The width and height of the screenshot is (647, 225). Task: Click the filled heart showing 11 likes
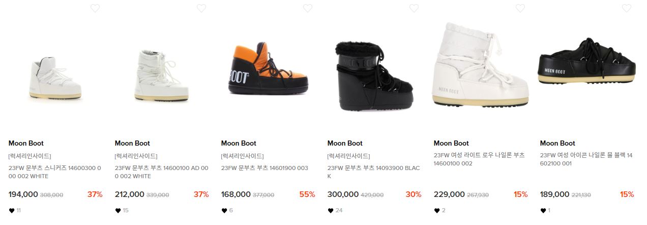11,211
